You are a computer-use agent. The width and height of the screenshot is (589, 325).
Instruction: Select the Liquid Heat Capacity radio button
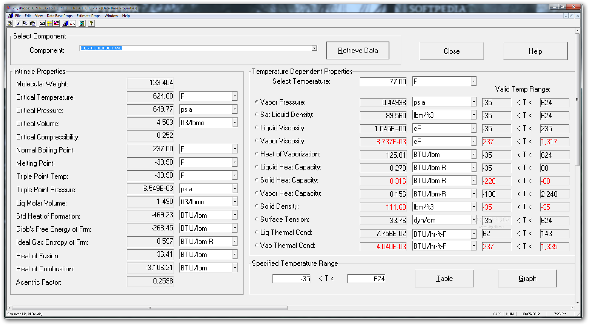pos(257,167)
